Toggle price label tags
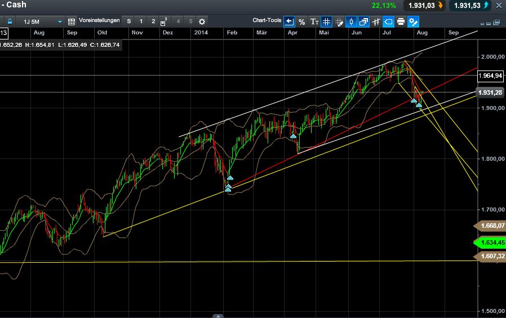This screenshot has height=318, width=506. 388,21
